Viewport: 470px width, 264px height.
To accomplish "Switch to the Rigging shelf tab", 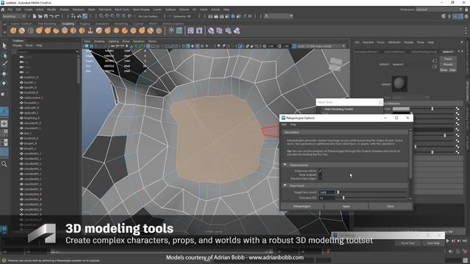I will point(85,23).
